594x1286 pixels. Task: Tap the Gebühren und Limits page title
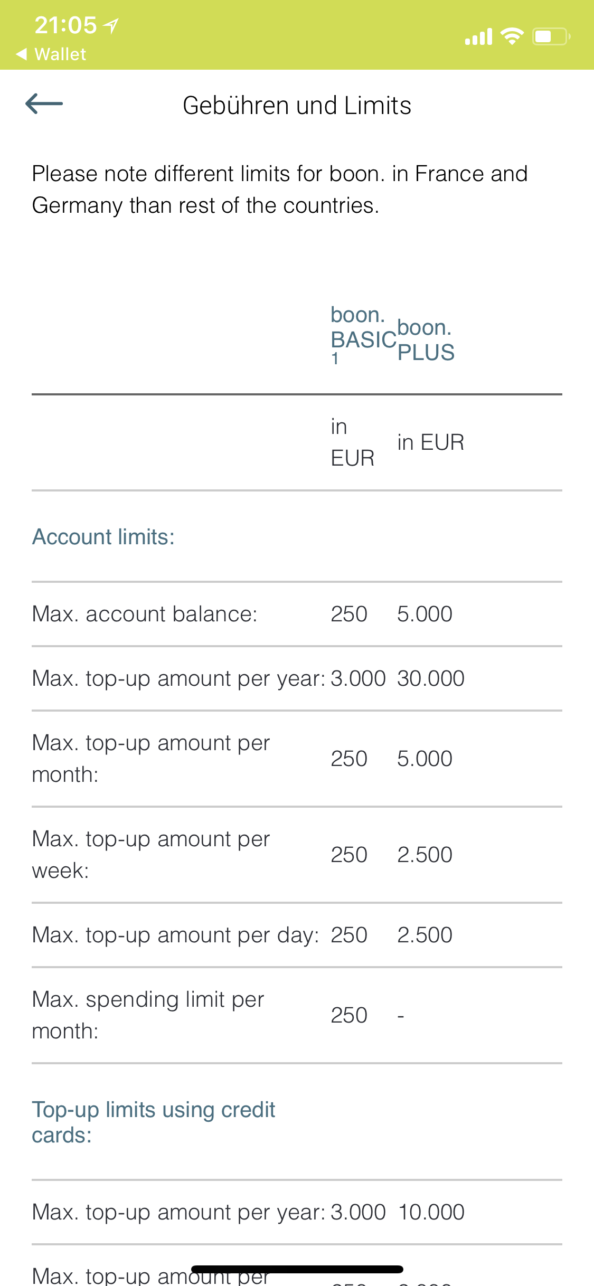[x=297, y=105]
